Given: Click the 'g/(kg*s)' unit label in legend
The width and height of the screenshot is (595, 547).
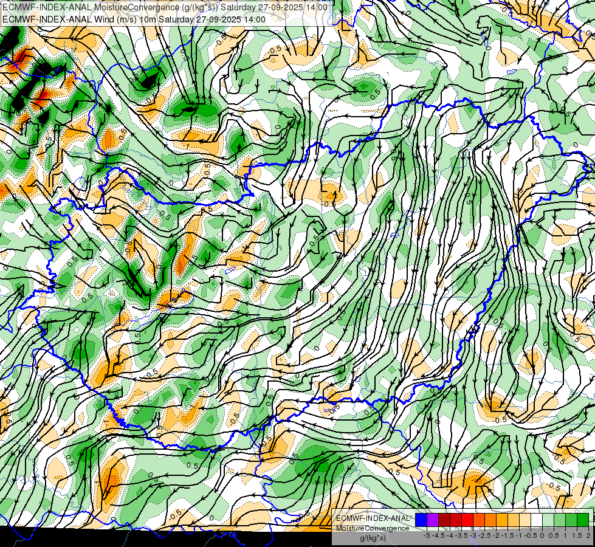Looking at the screenshot, I should [x=373, y=538].
